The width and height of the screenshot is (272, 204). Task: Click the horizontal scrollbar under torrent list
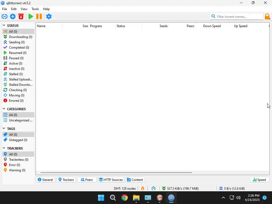(x=116, y=173)
